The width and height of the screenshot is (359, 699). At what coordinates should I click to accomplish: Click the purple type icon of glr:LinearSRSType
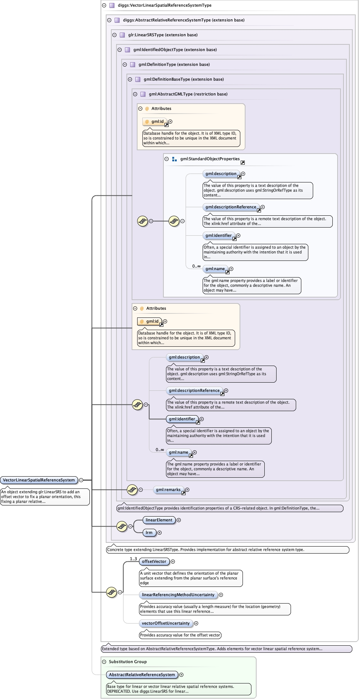point(122,35)
